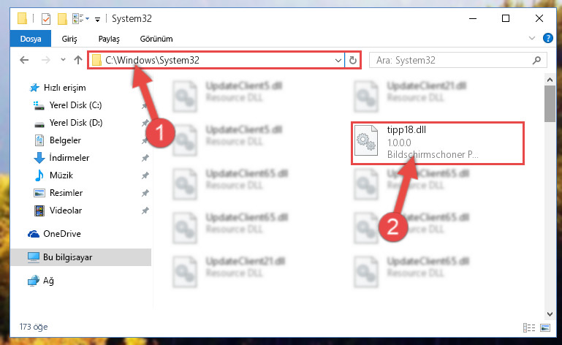The image size is (562, 345).
Task: Go up one folder level
Action: (x=78, y=60)
